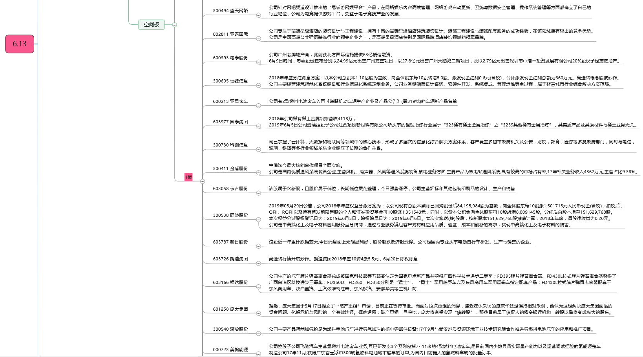Click 美锦能源 description about 飞驰汽车氢燃料电池客车
This screenshot has width=643, height=357.
click(x=435, y=350)
